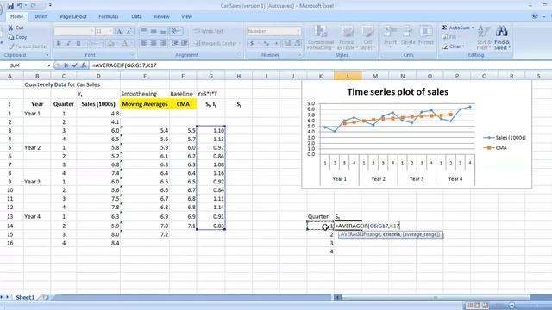Click the Decrease Indent icon
552x310 pixels.
174,43
